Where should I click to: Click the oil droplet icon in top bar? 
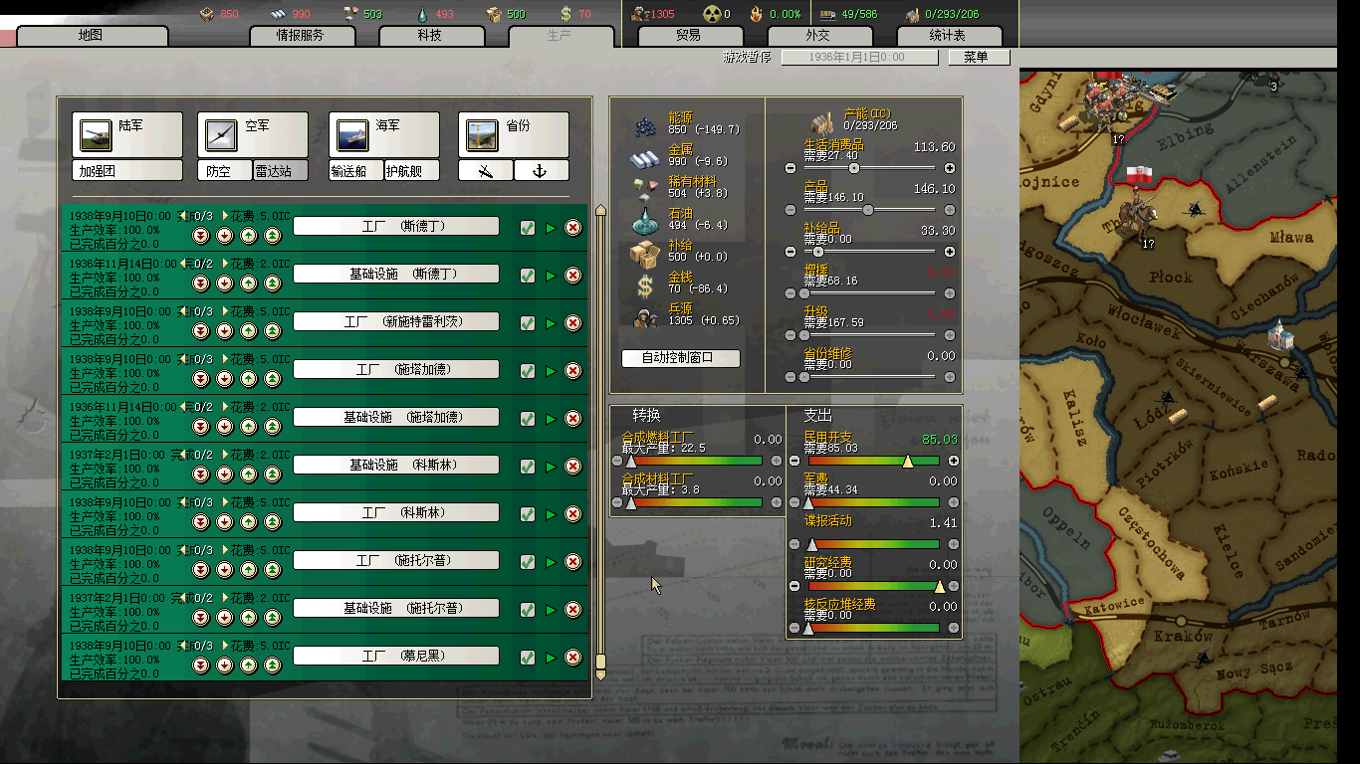tap(423, 14)
